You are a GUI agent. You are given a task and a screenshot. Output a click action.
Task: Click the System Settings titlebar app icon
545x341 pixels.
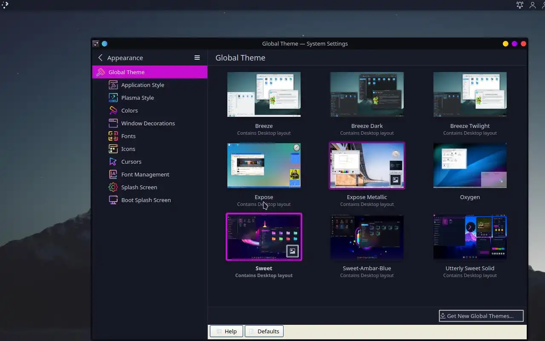(x=96, y=43)
